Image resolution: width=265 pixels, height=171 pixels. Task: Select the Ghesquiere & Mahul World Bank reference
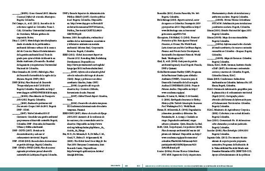pos(179,48)
